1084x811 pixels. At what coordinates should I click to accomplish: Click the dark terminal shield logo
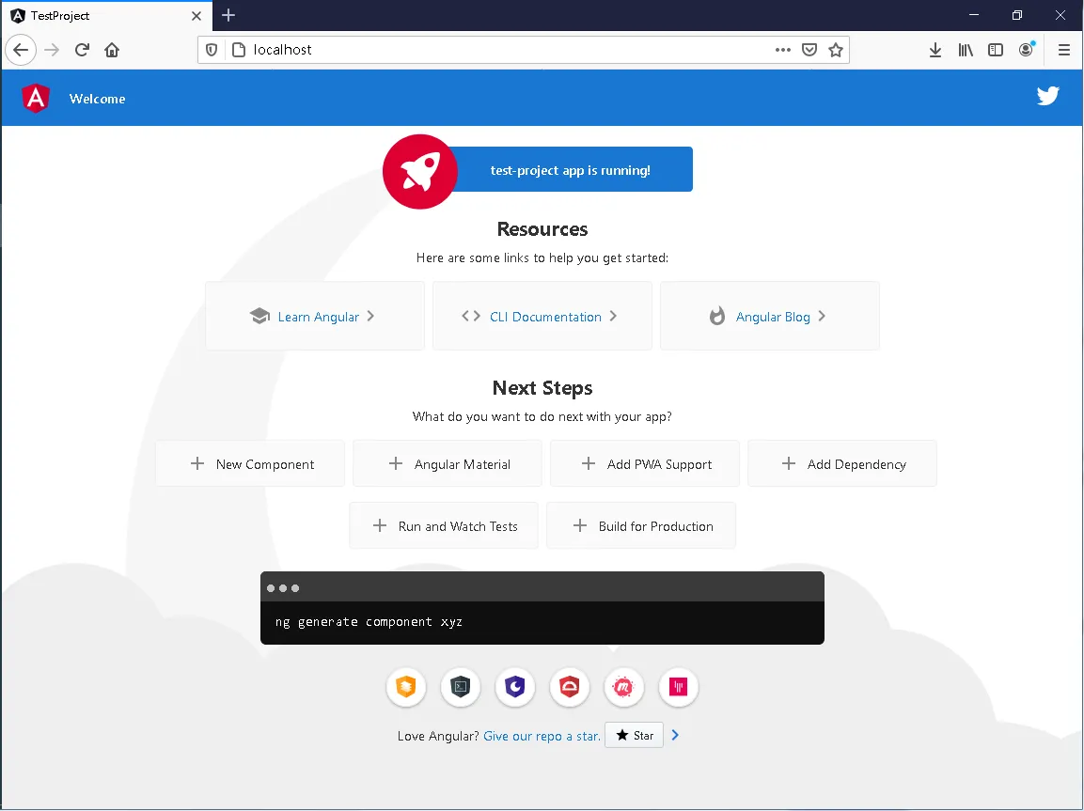(x=461, y=687)
